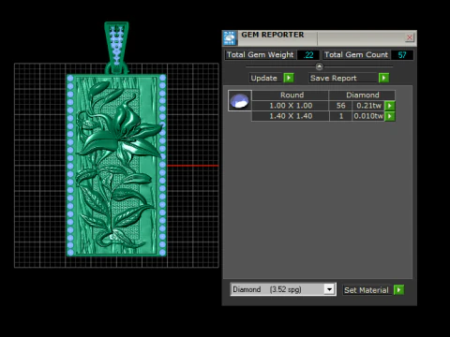Click the Gem Reporter logo icon

pyautogui.click(x=230, y=38)
